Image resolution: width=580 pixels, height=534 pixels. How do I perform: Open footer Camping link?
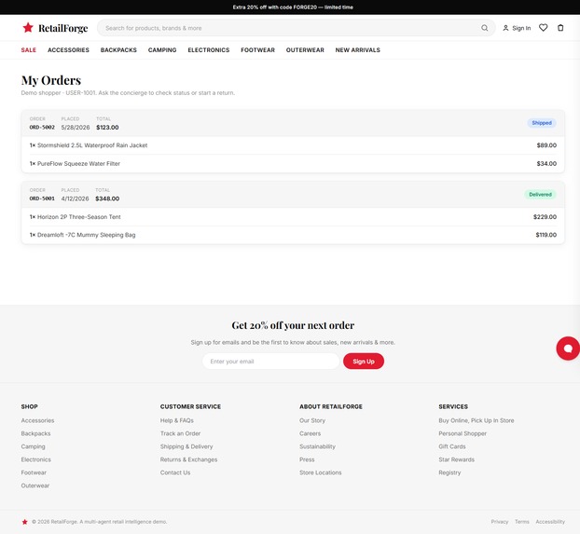pyautogui.click(x=33, y=446)
